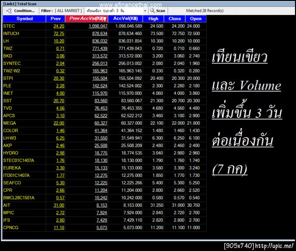This screenshot has height=251, width=296.
Task: Click MEGA Close value 22.000
Action: click(178, 123)
